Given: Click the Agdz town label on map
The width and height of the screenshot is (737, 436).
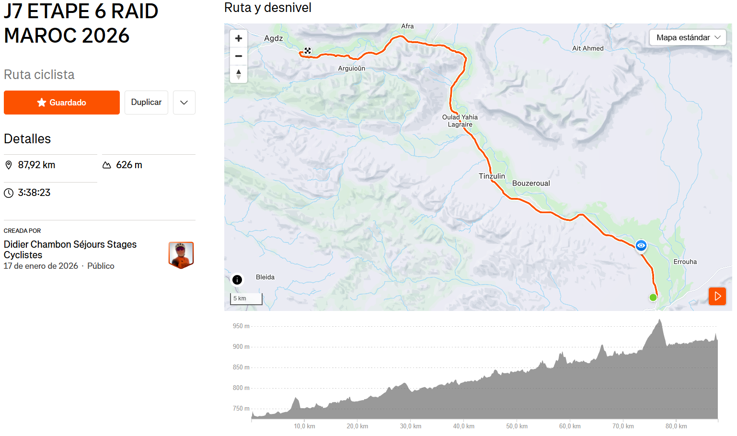Looking at the screenshot, I should (274, 38).
